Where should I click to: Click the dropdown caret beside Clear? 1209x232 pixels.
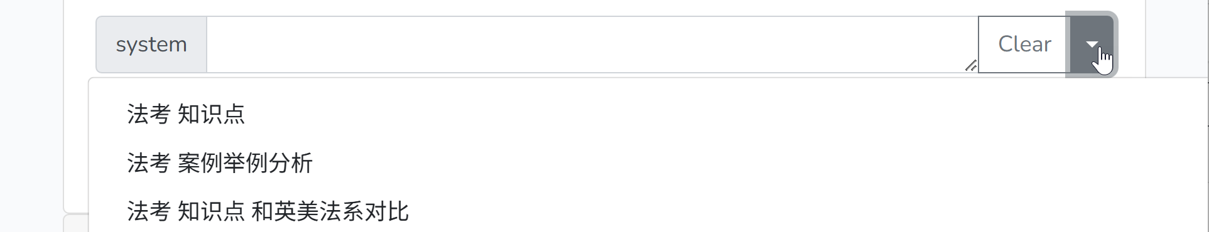1092,45
